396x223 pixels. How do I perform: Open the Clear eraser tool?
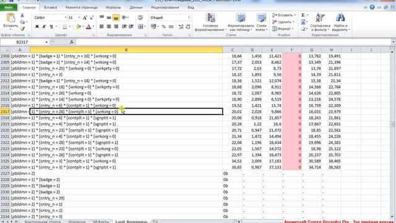pos(303,29)
